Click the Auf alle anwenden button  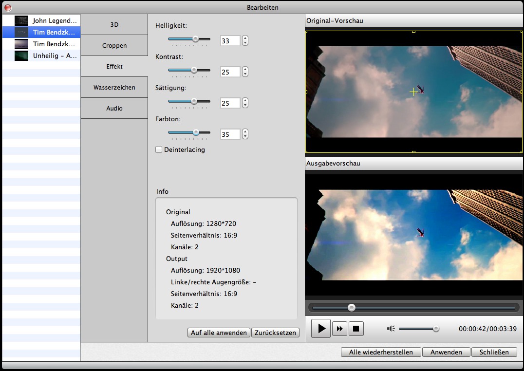pyautogui.click(x=219, y=333)
